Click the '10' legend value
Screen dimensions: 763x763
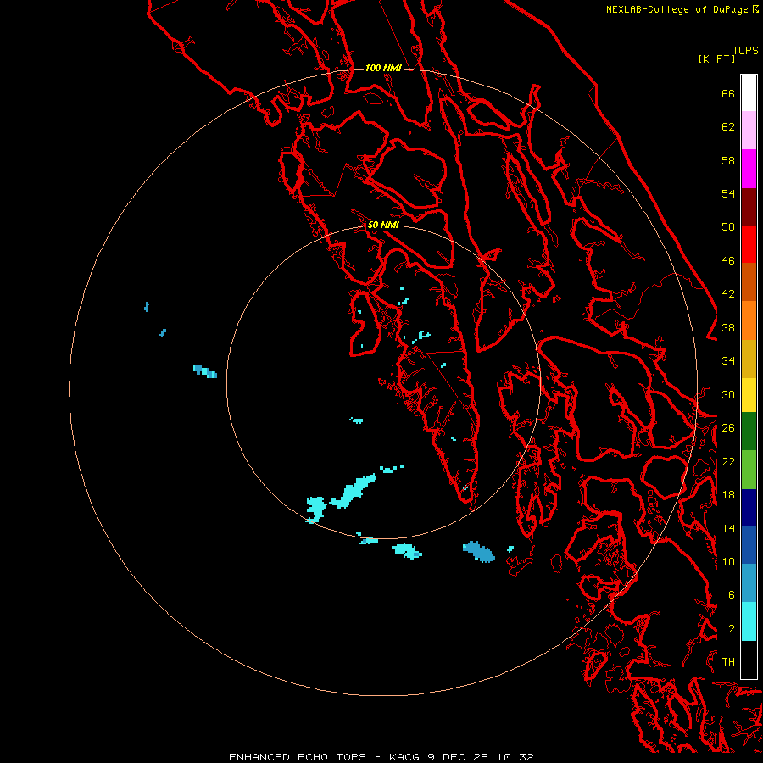[728, 561]
